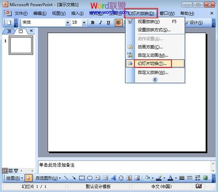Toggle Bold formatting
The width and height of the screenshot is (218, 192).
tap(93, 23)
